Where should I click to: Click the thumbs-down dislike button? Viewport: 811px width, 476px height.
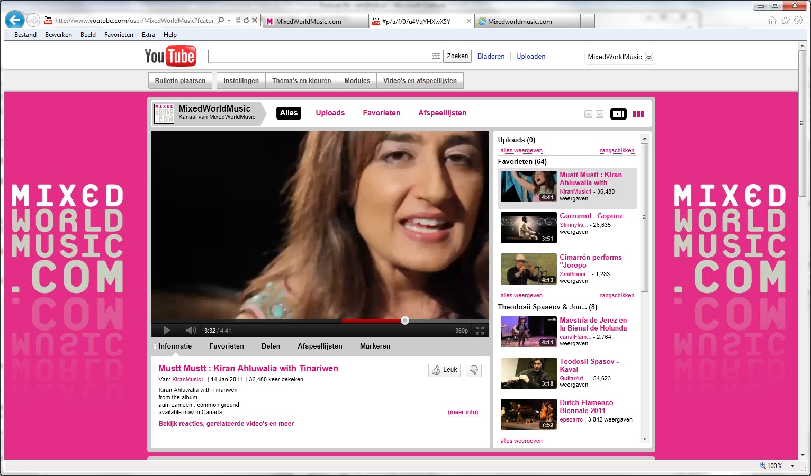(x=474, y=370)
